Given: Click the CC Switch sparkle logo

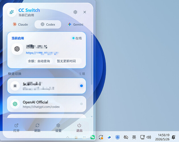Looking at the screenshot, I should 12,12.
